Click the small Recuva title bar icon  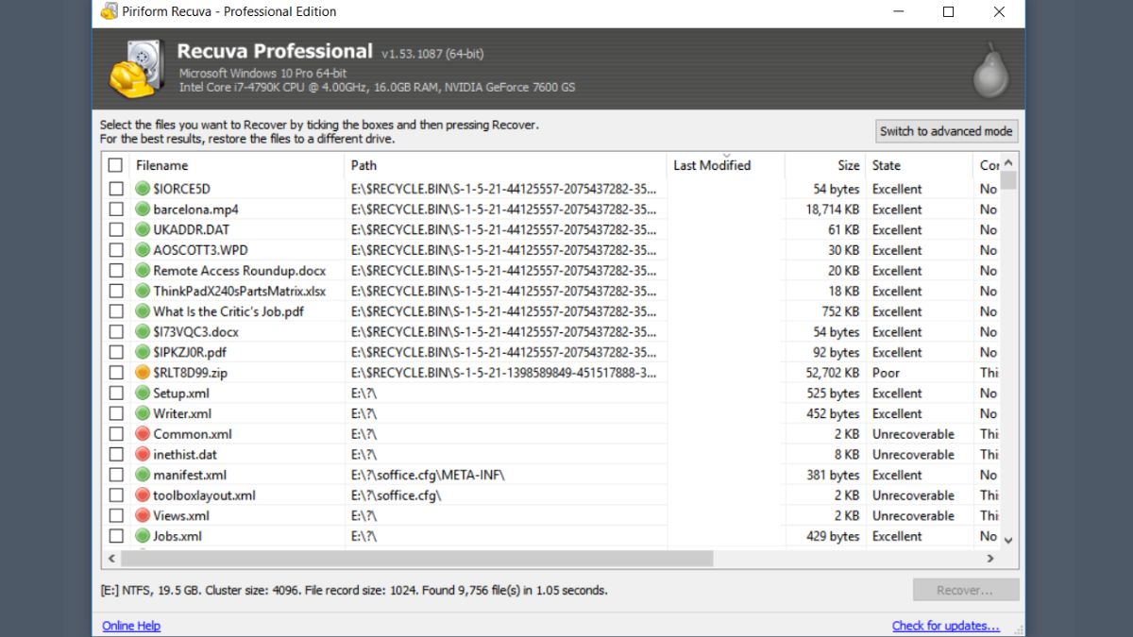[x=109, y=11]
